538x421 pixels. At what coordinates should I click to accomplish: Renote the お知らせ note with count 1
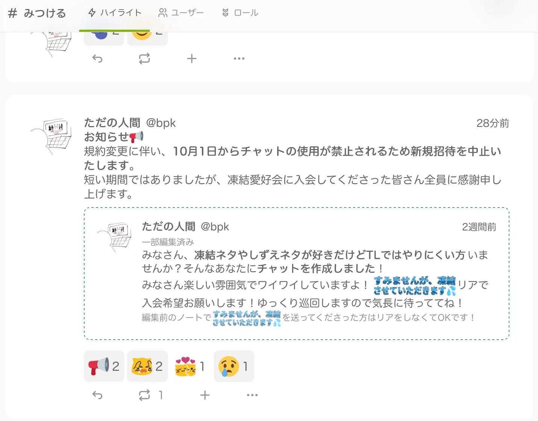pos(150,395)
